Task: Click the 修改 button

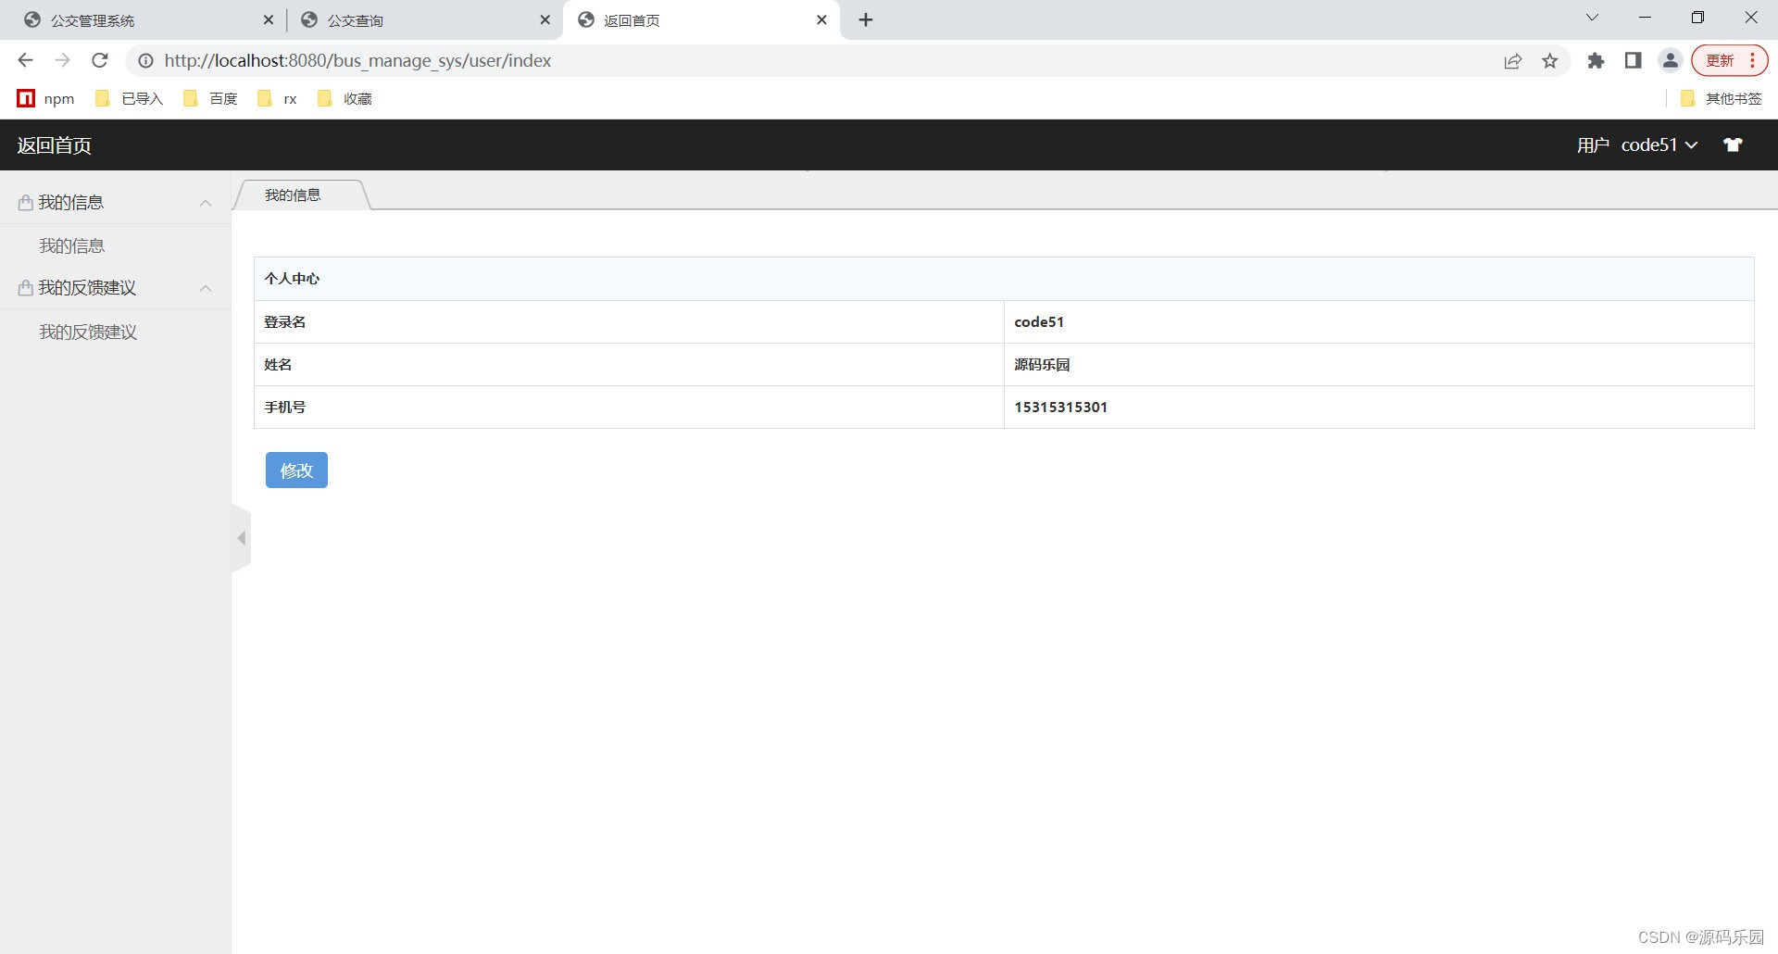Action: pyautogui.click(x=296, y=470)
